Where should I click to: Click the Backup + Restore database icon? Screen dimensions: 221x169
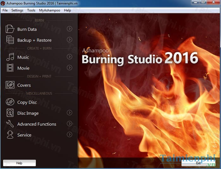pyautogui.click(x=10, y=40)
